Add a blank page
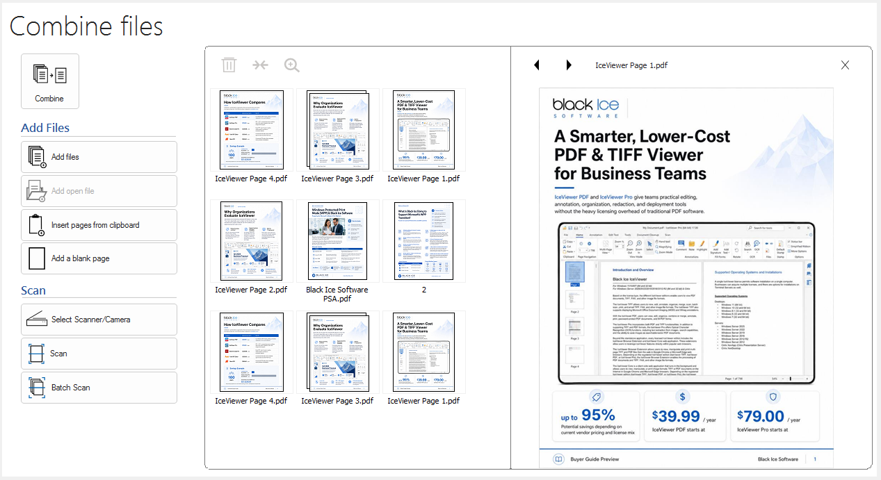The image size is (881, 480). (x=99, y=258)
